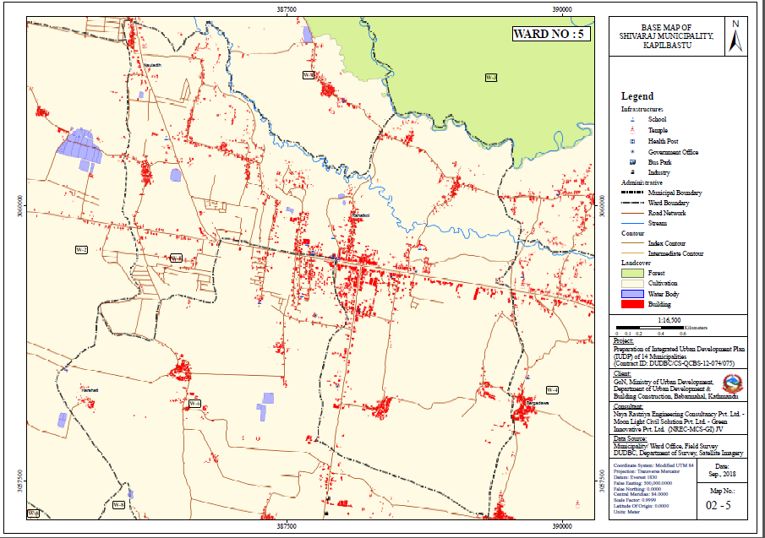Click the School symbol in legend
The height and width of the screenshot is (538, 765).
631,119
